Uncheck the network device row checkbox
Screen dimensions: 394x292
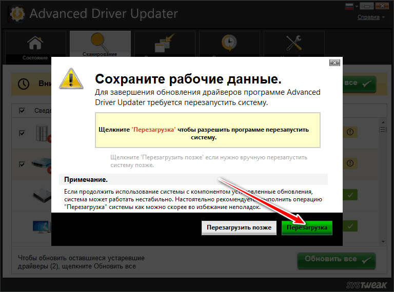[22, 164]
